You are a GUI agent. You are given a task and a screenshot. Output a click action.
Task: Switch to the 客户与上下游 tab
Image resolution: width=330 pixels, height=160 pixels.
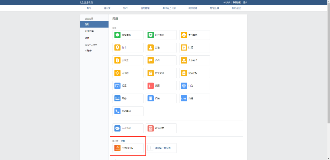pyautogui.click(x=169, y=8)
